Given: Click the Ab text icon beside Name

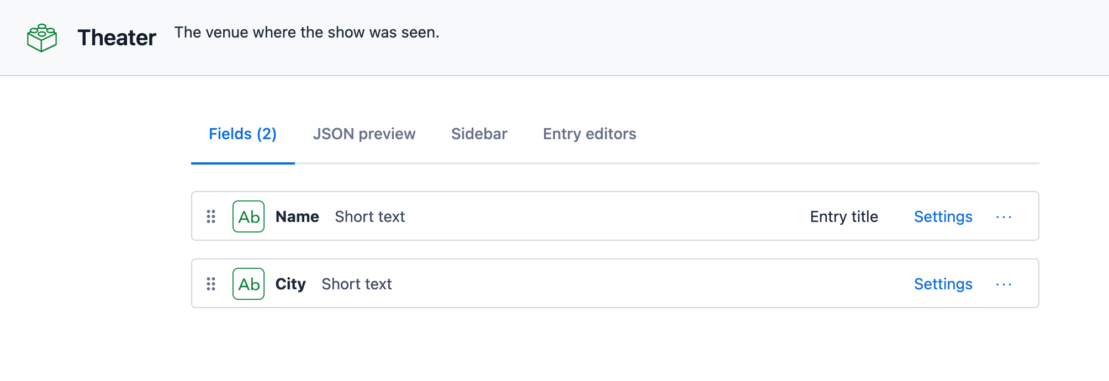Looking at the screenshot, I should click(x=249, y=216).
